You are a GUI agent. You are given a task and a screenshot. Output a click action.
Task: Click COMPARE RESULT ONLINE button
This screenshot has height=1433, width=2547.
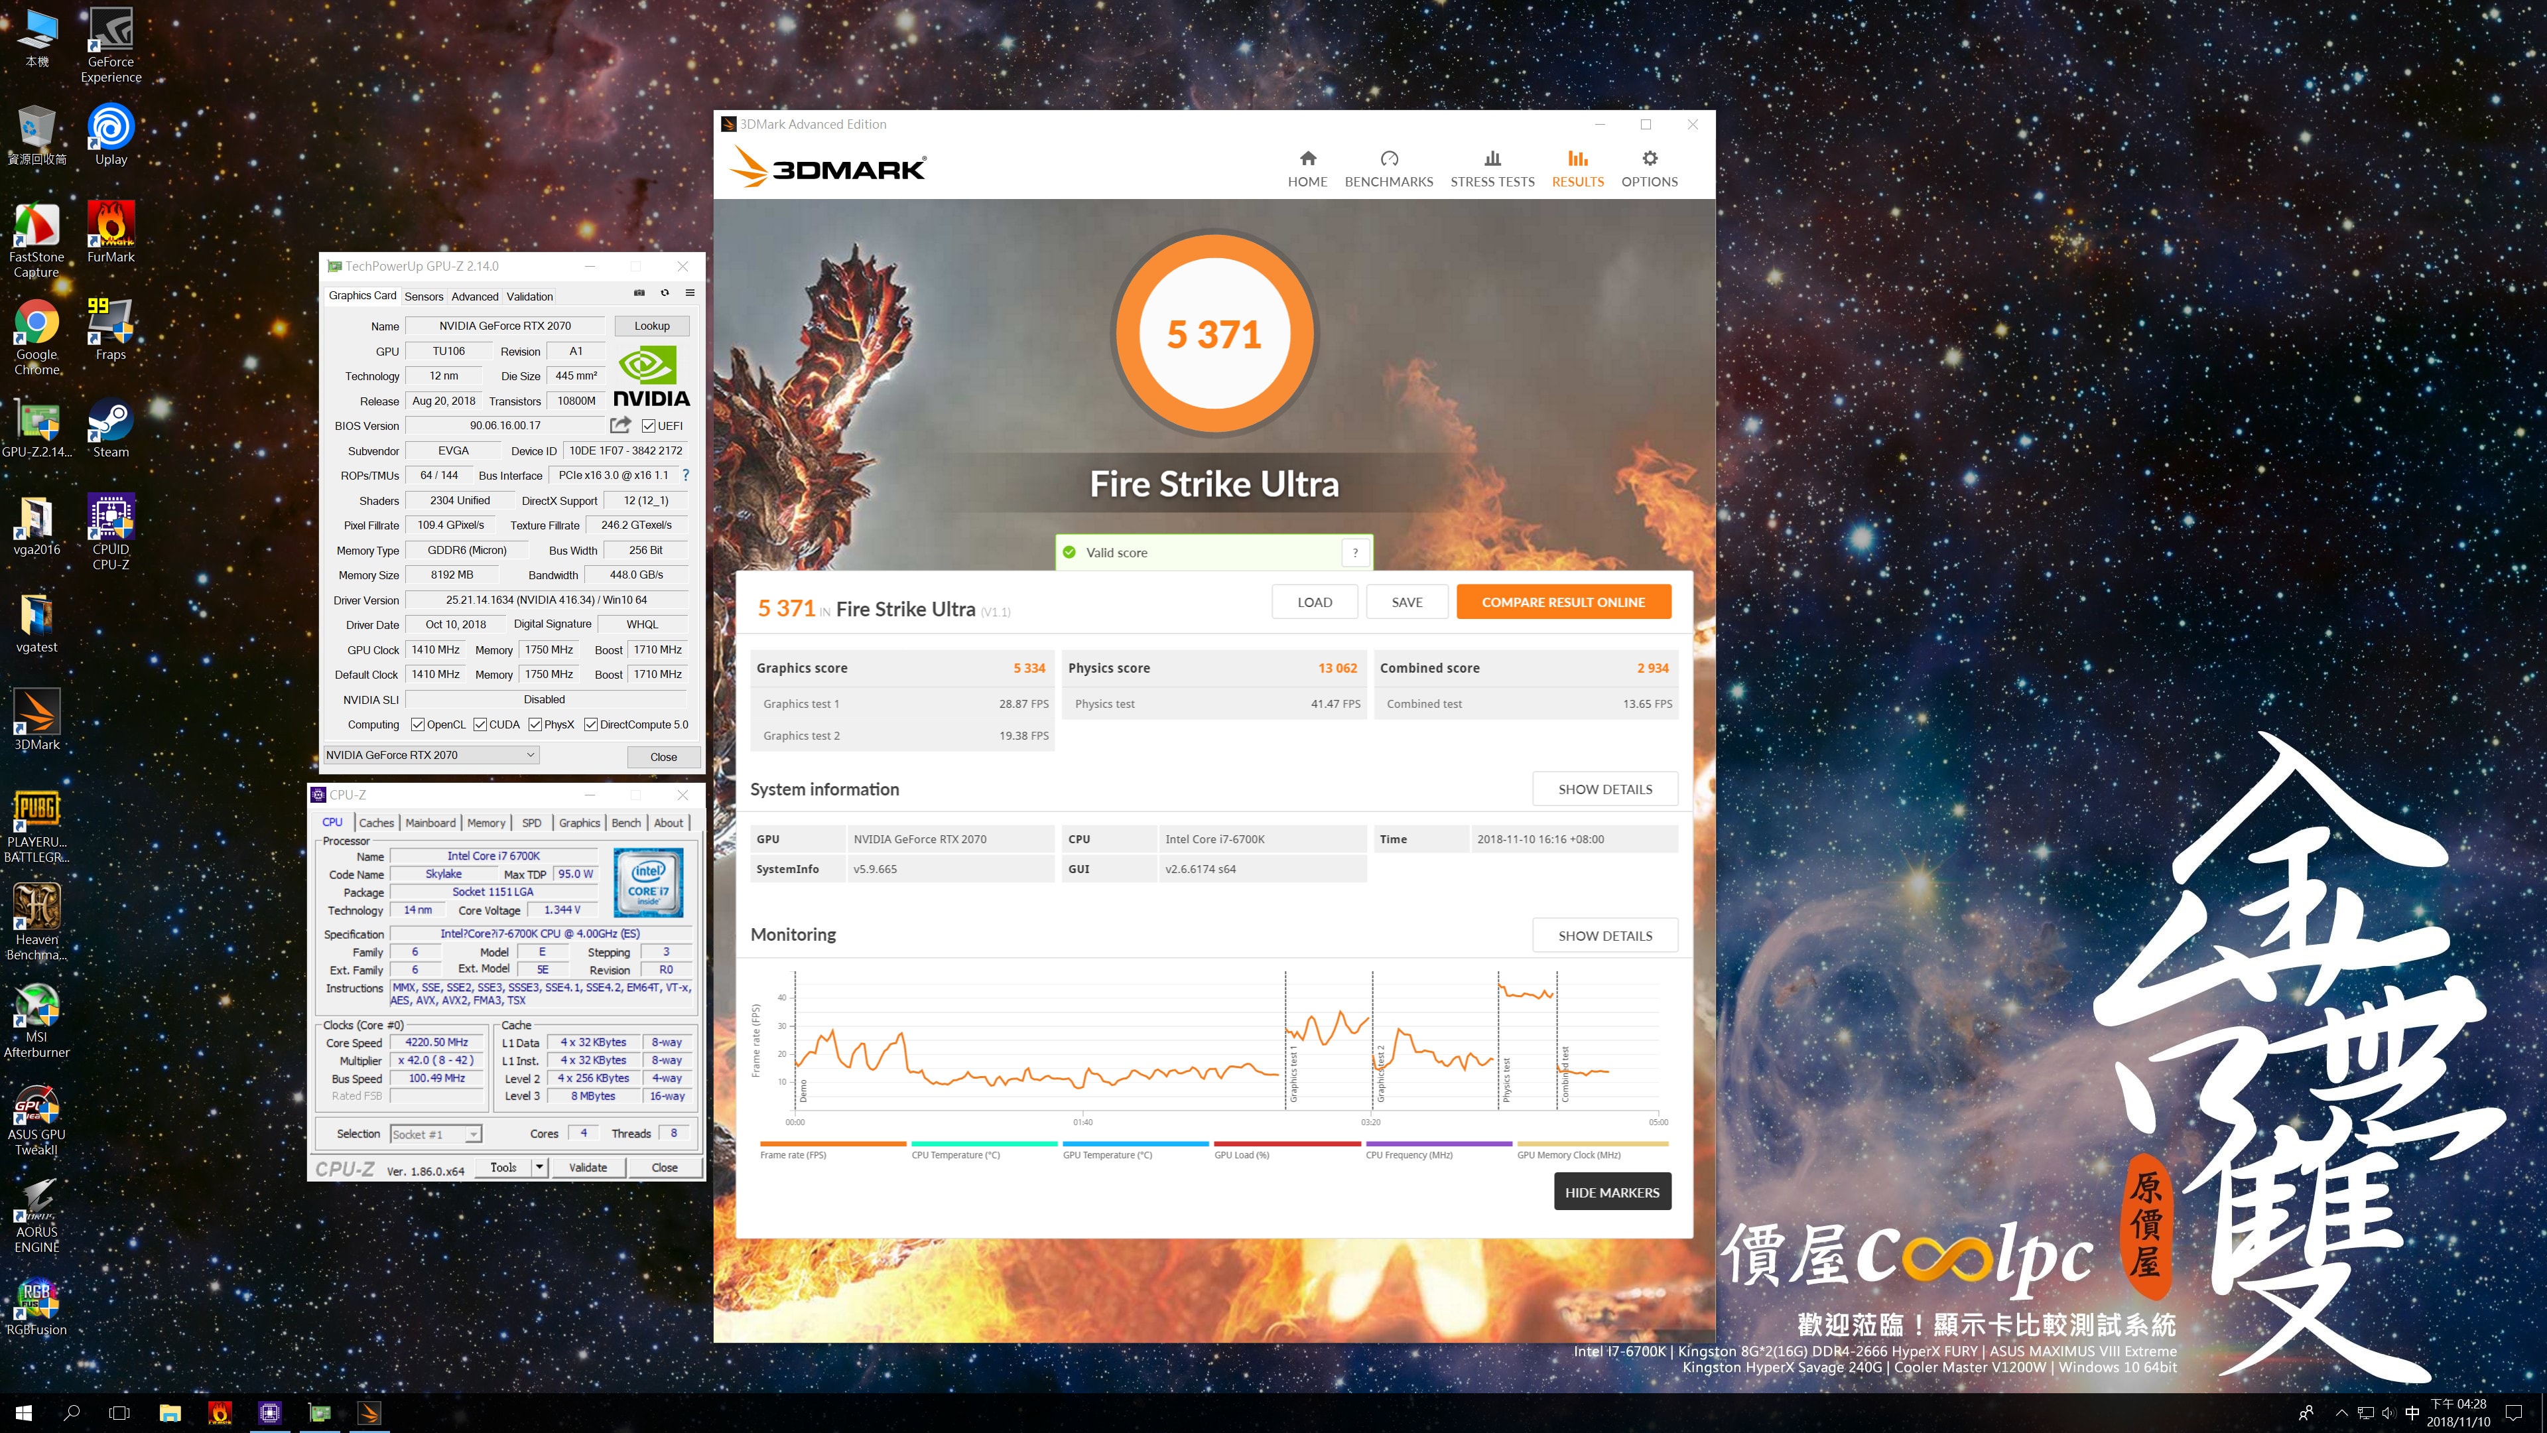[1563, 601]
